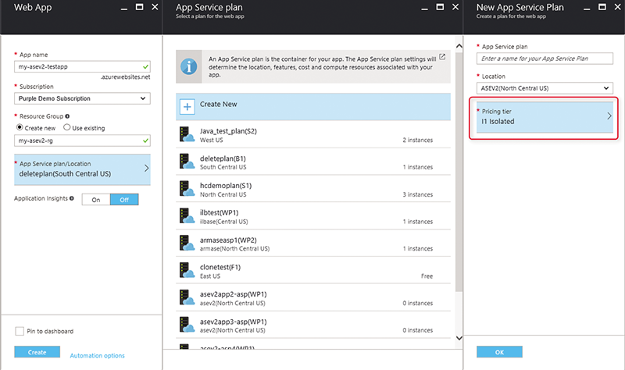The width and height of the screenshot is (625, 370).
Task: Click the server icon for asev2app3-asp(WP1)
Action: 187,325
